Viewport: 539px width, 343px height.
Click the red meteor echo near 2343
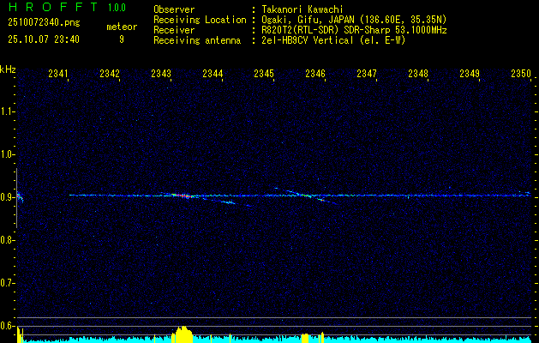183,196
